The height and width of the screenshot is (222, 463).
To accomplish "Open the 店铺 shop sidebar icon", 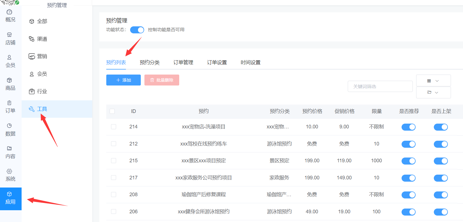I will (x=9, y=35).
